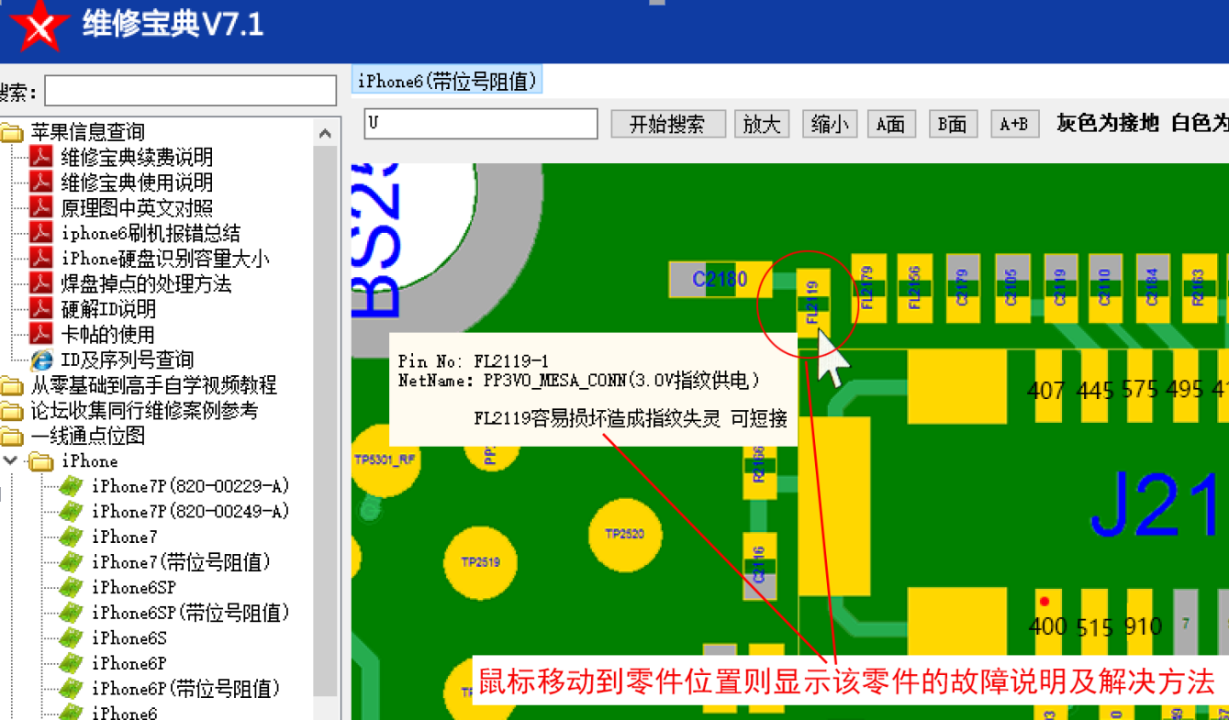
Task: Select 论坛收集同行维修案例参考 folder
Action: pos(144,411)
